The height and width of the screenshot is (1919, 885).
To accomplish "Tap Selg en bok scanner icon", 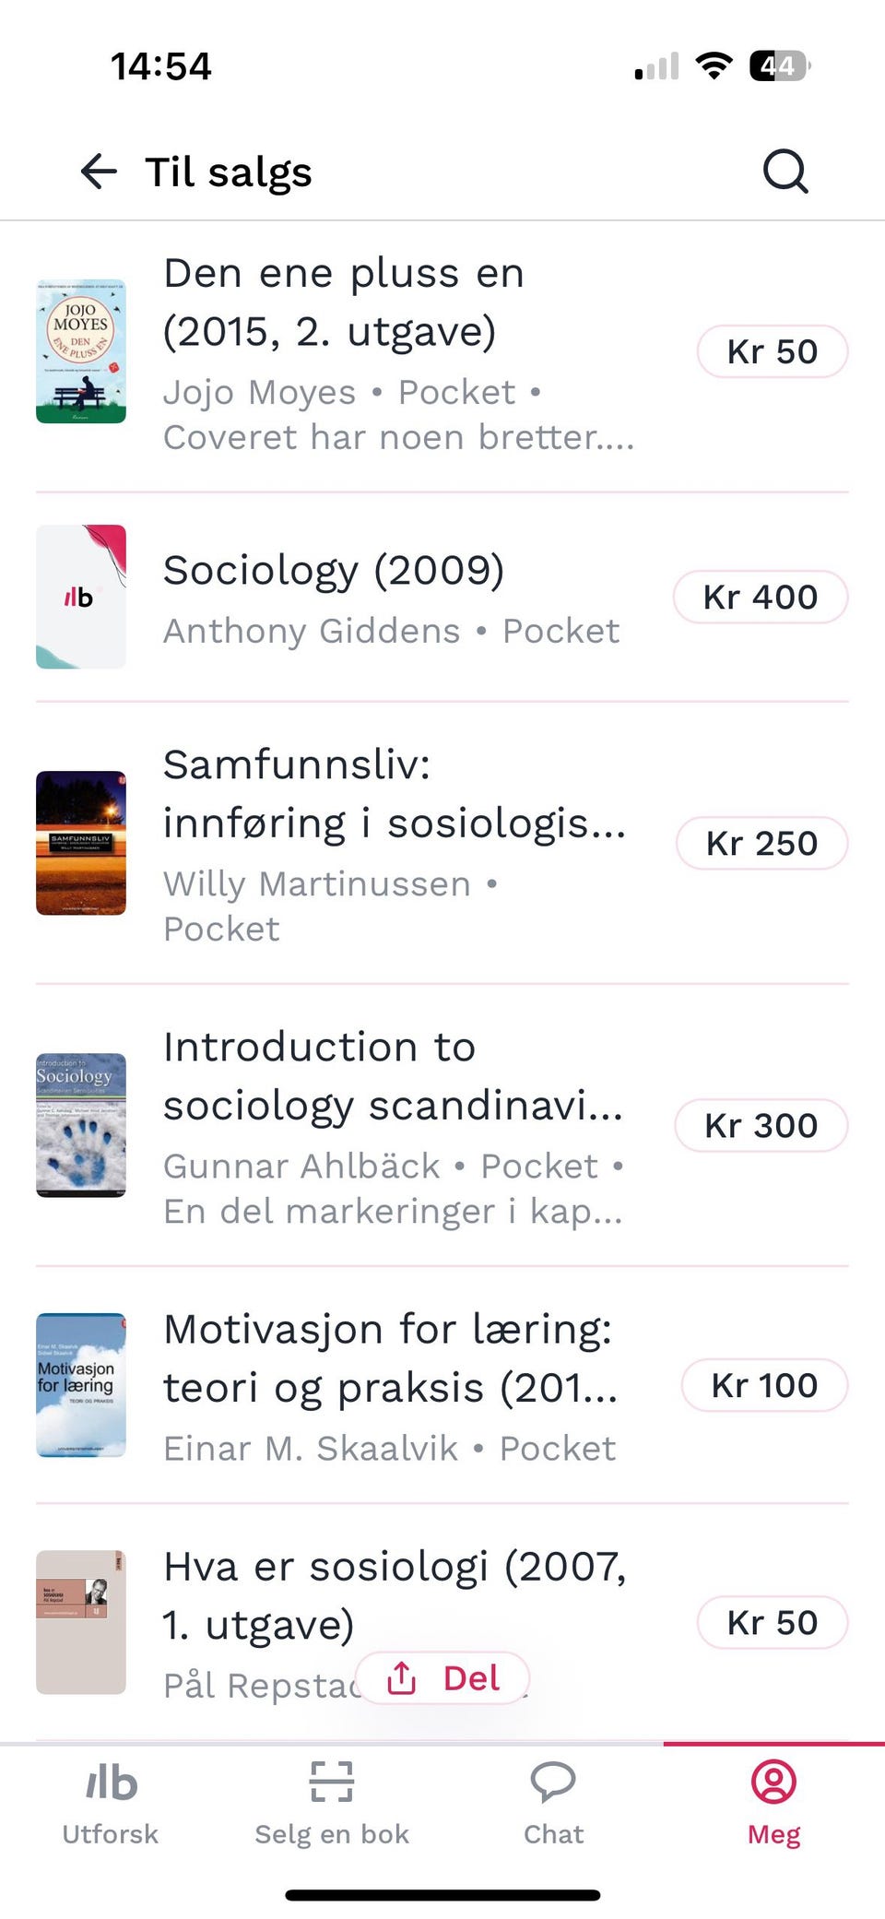I will click(332, 1782).
